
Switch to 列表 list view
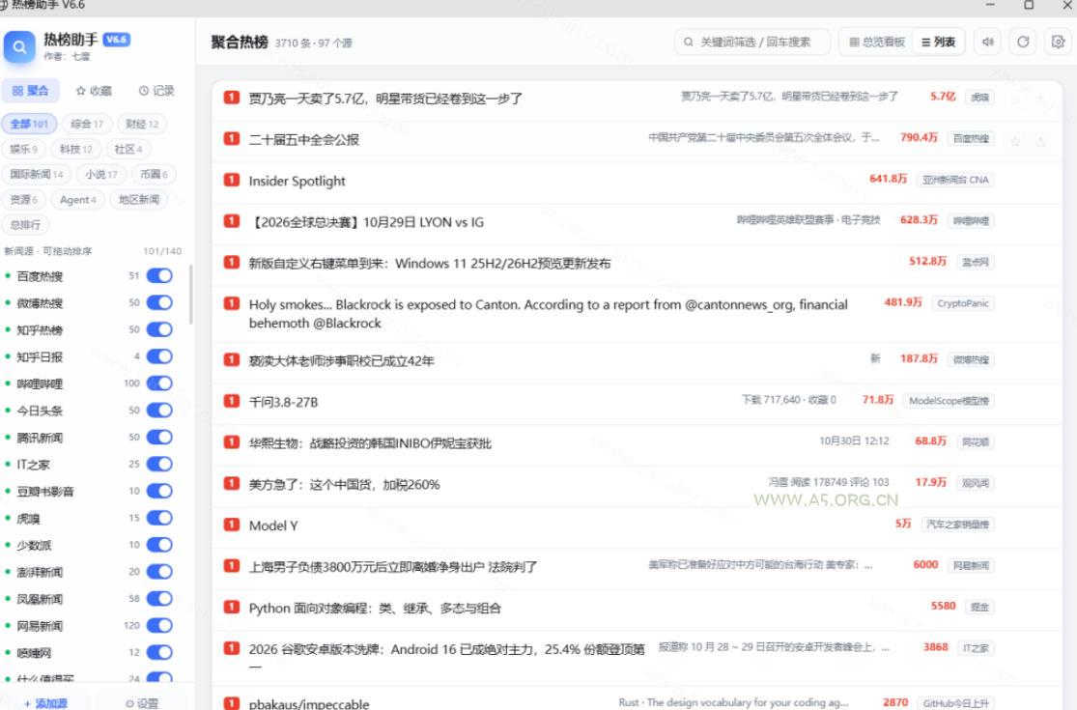point(938,42)
